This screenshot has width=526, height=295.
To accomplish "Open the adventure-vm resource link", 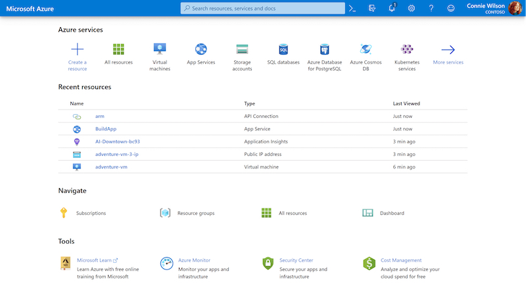I will 111,167.
